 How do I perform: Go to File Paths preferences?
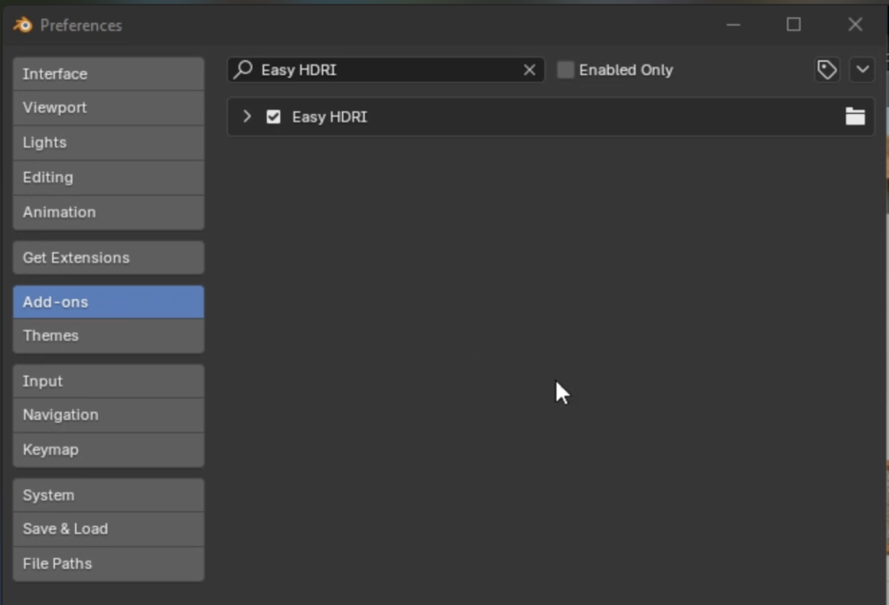coord(108,563)
